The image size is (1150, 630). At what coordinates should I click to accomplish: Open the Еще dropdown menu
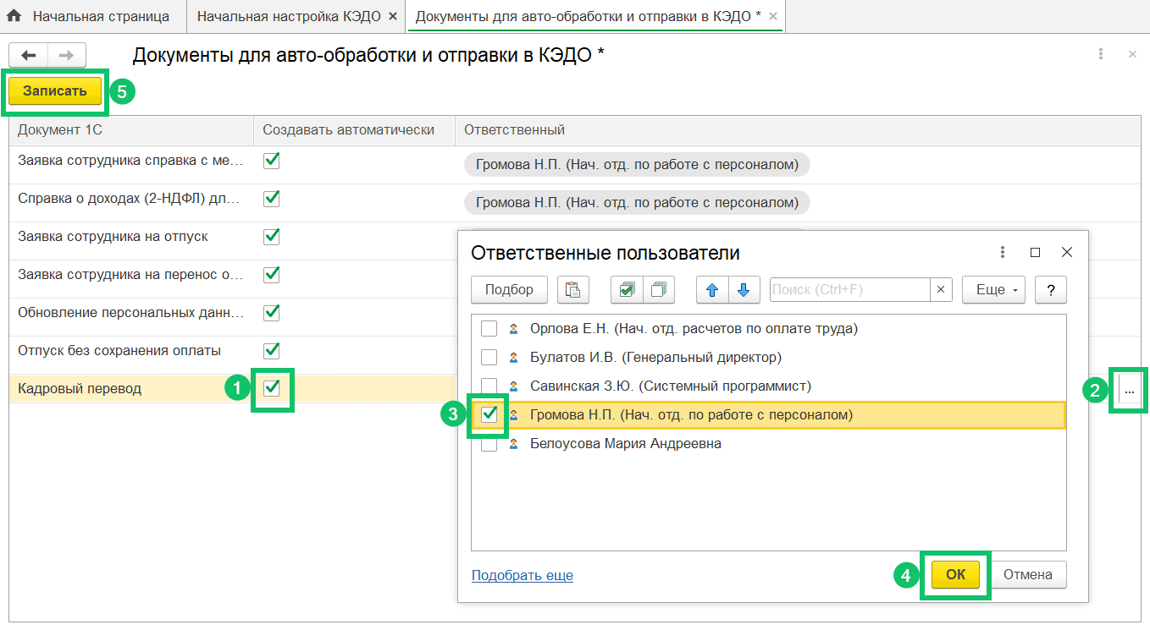[994, 290]
